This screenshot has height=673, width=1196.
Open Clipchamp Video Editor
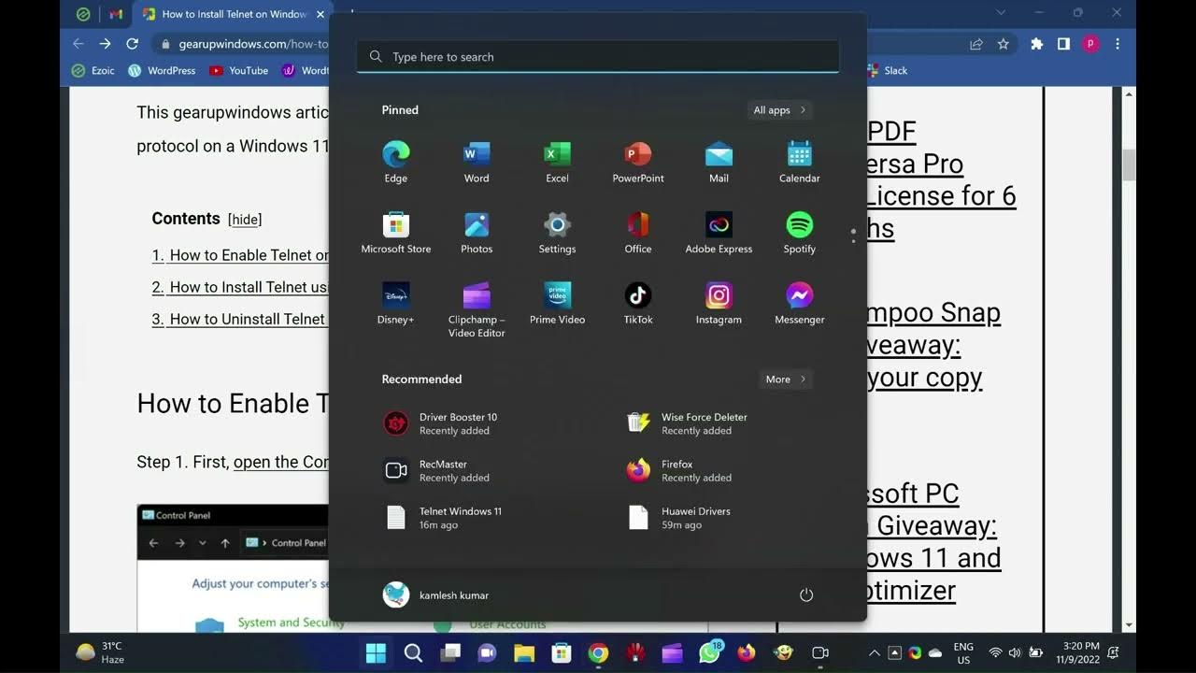pos(477,310)
